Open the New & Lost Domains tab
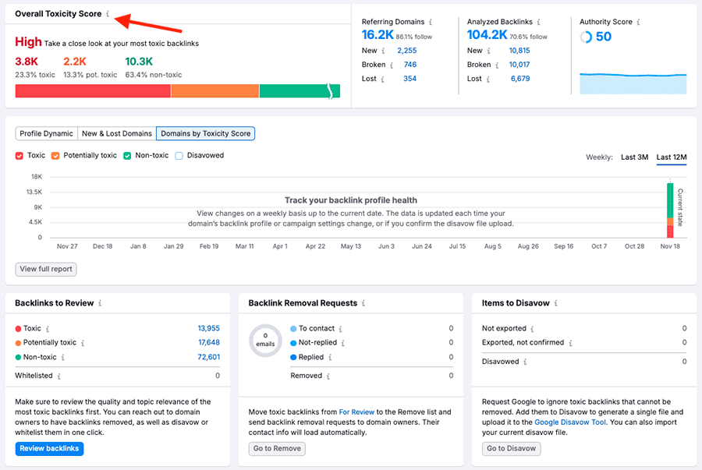 (116, 133)
